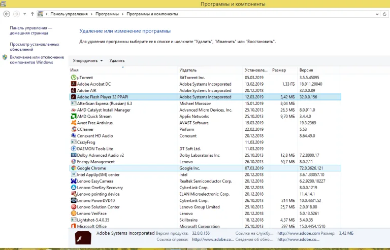Screen dimensions: 390x250
Task: Sort by the Издатель column header
Action: click(210, 70)
